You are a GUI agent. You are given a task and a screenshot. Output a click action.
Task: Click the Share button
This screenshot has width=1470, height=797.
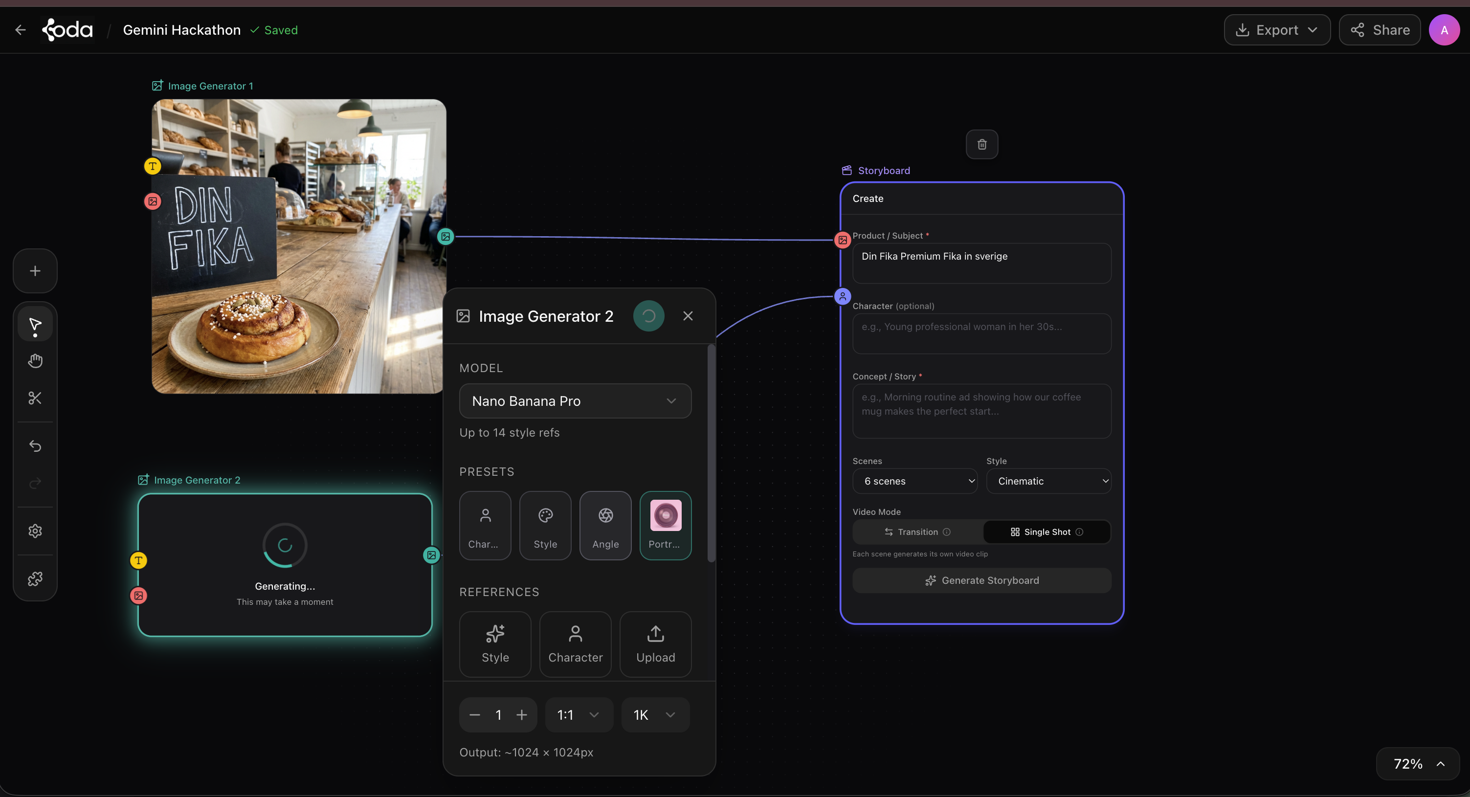[x=1379, y=30]
